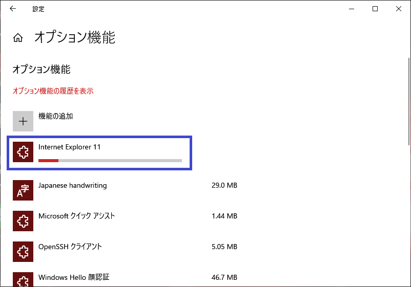This screenshot has width=411, height=287.
Task: Select the Windows Hello 顔認証 entry name
Action: pos(74,277)
